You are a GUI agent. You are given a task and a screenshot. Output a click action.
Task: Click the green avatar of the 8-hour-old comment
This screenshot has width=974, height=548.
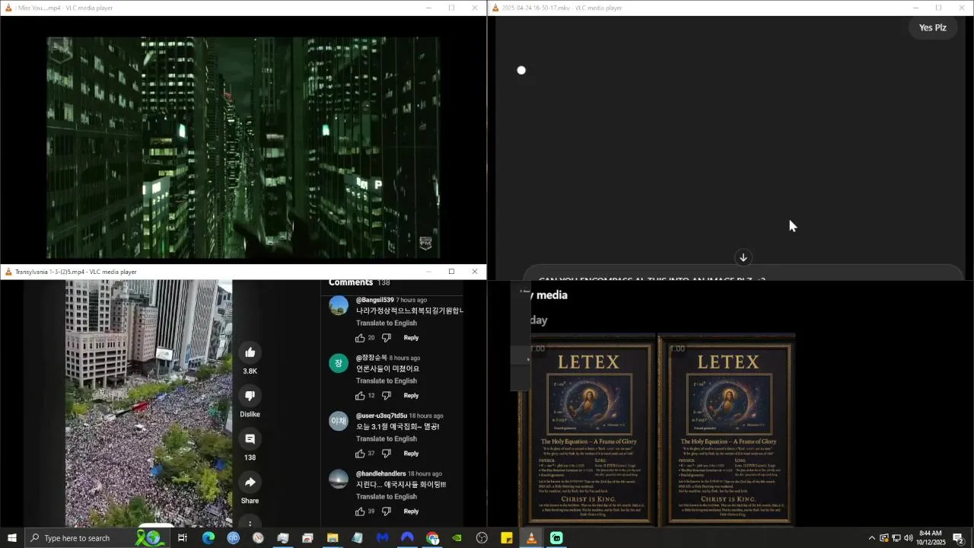click(339, 363)
